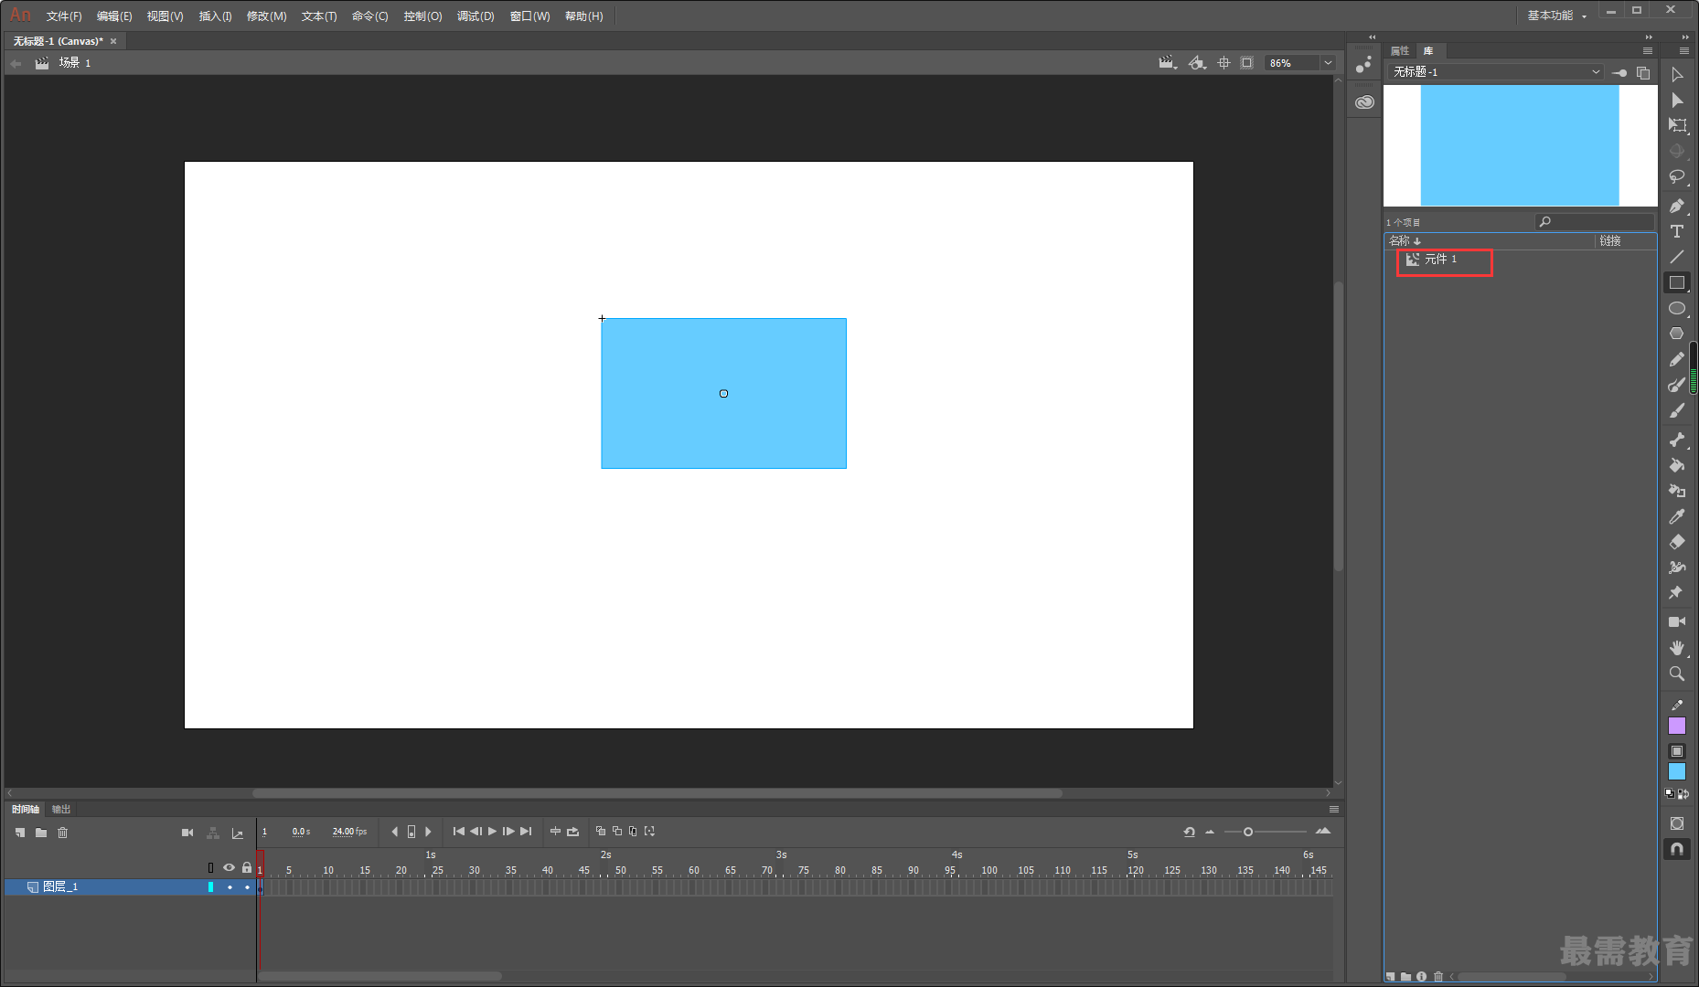The width and height of the screenshot is (1699, 987).
Task: Select the Hand tool
Action: pyautogui.click(x=1677, y=647)
